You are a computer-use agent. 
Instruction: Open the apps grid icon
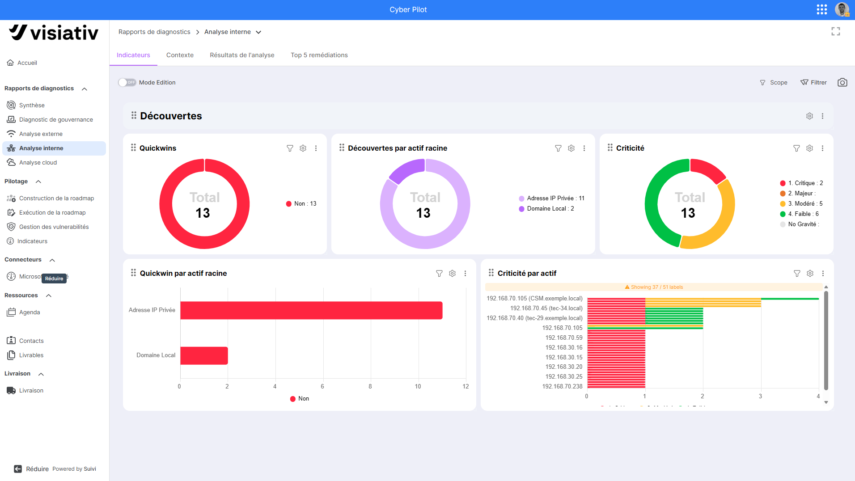pyautogui.click(x=821, y=9)
